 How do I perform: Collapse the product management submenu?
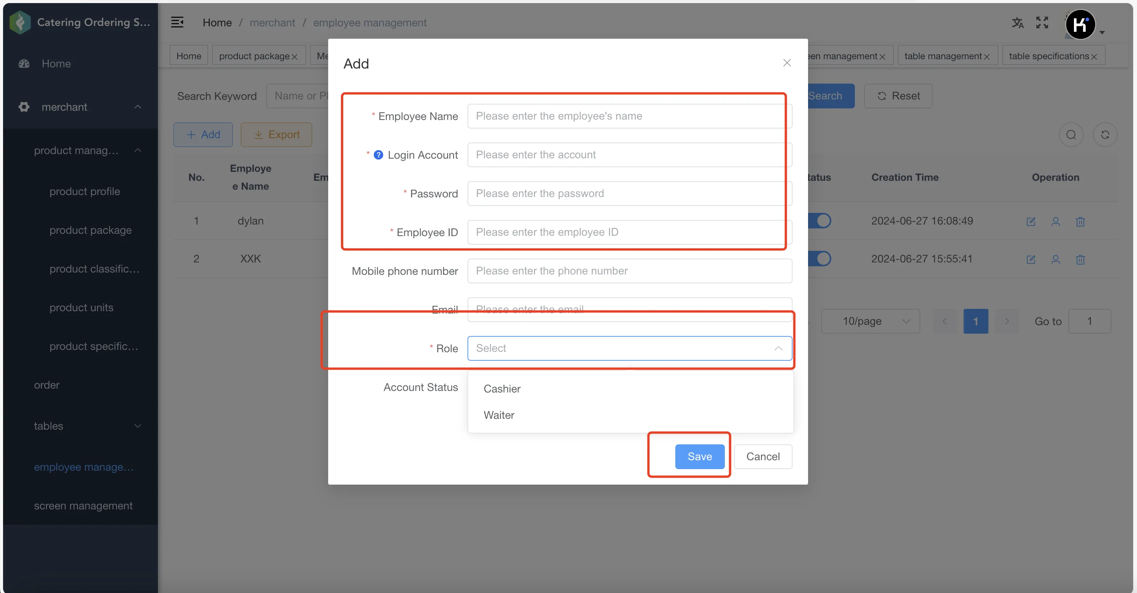pyautogui.click(x=138, y=150)
